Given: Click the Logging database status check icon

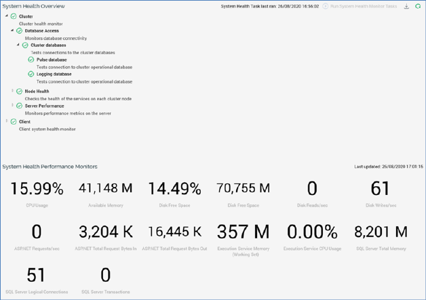Looking at the screenshot, I should coord(31,74).
